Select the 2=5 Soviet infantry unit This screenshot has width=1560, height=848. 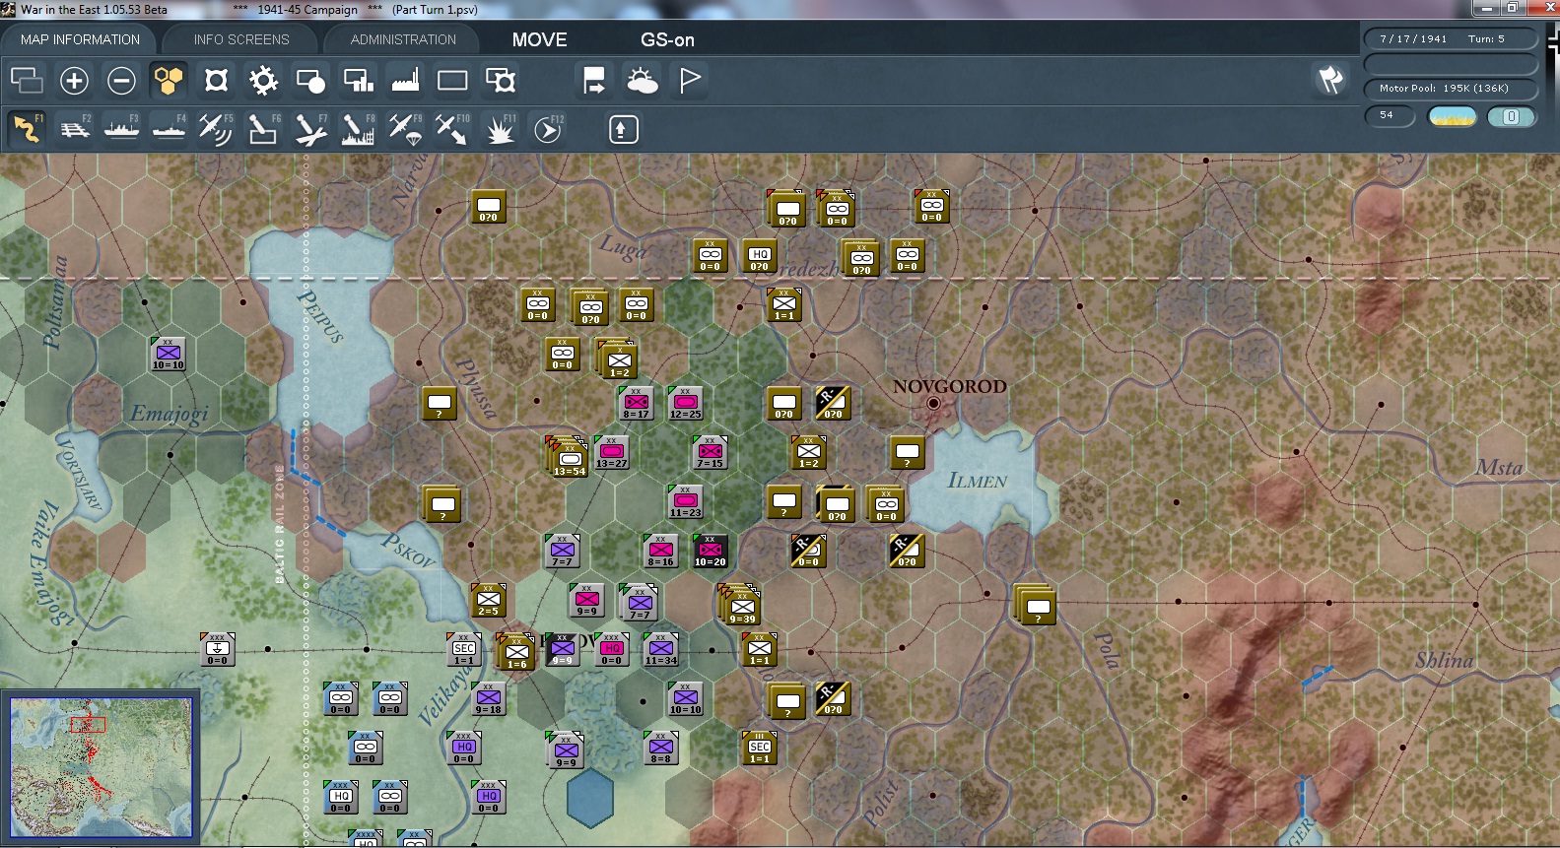coord(488,600)
